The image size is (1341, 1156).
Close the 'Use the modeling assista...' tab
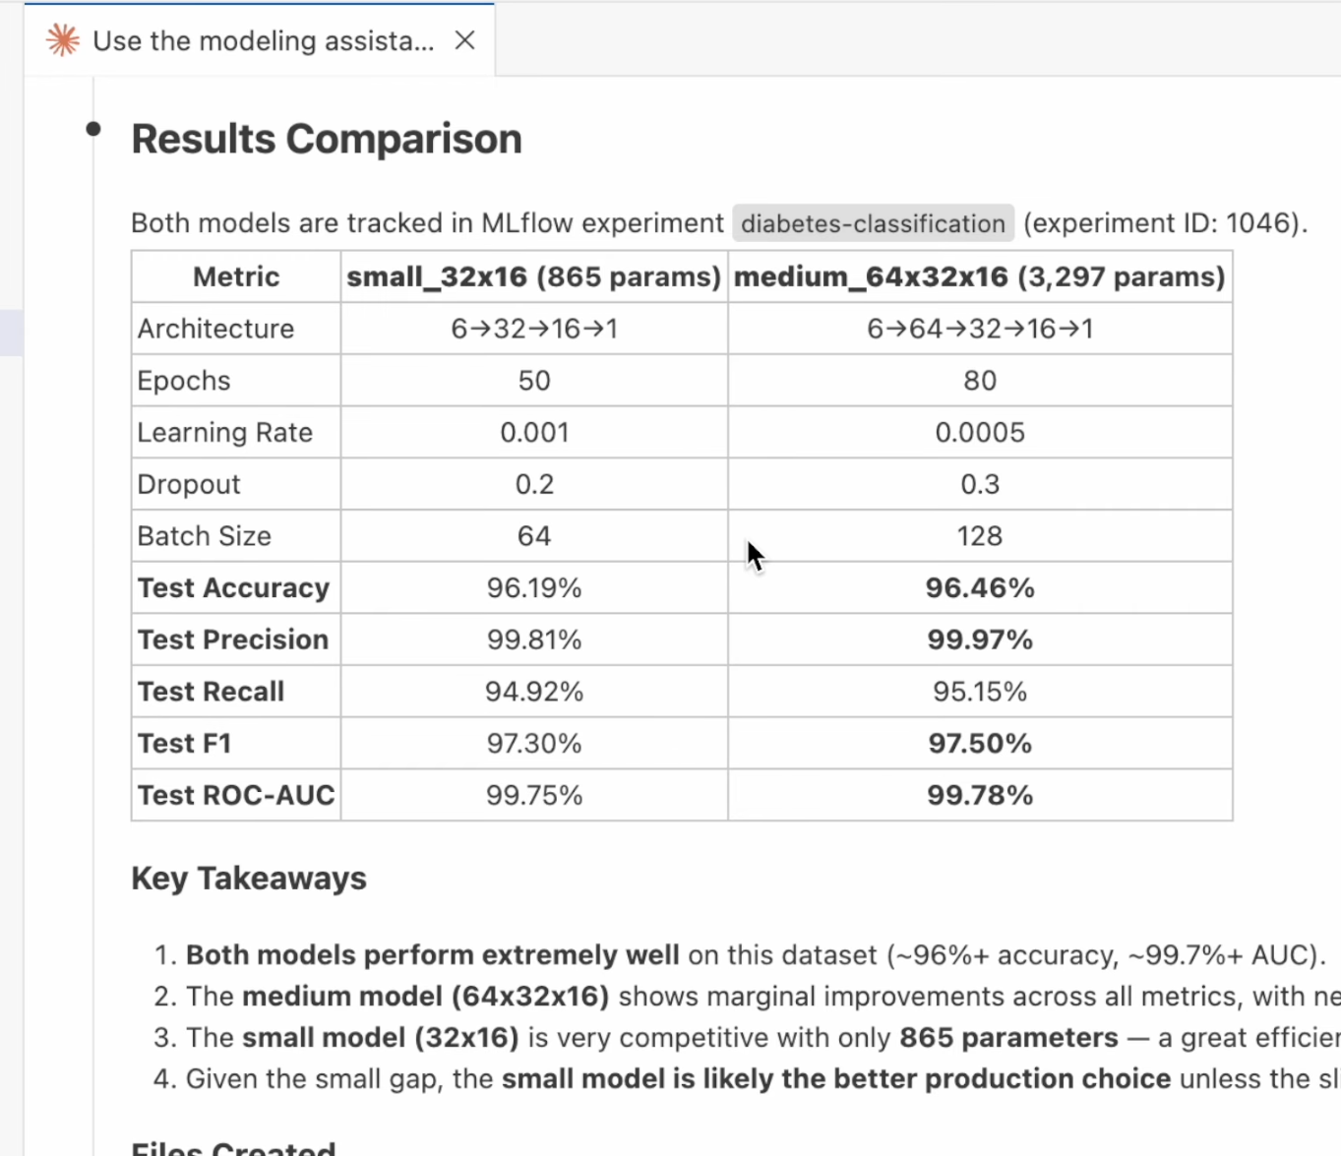coord(465,40)
